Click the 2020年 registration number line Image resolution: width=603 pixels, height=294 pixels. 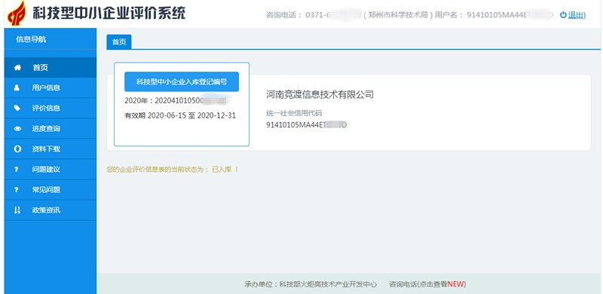[x=177, y=101]
